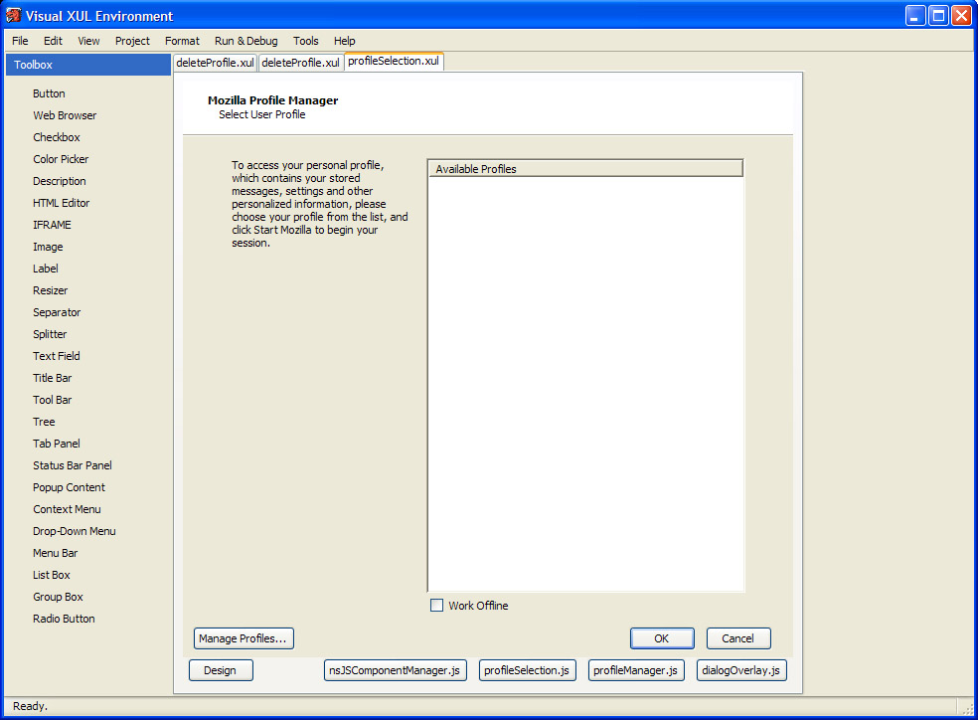Image resolution: width=978 pixels, height=720 pixels.
Task: Open the Project menu
Action: coord(132,41)
